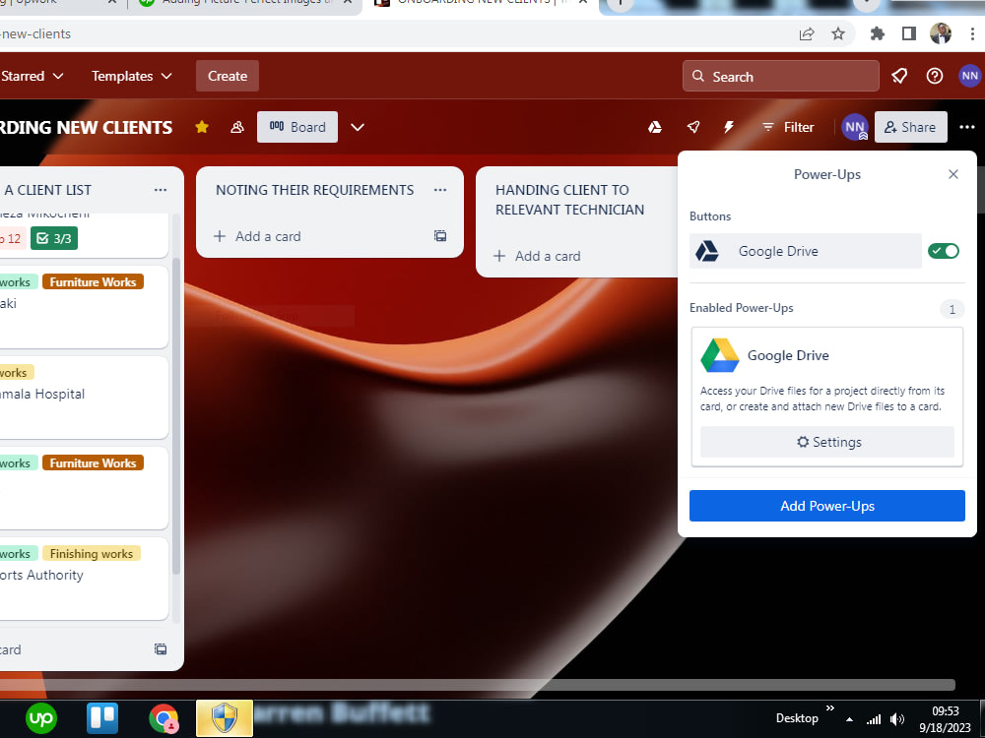Click the Trello Search field
The height and width of the screenshot is (738, 985).
(x=781, y=76)
